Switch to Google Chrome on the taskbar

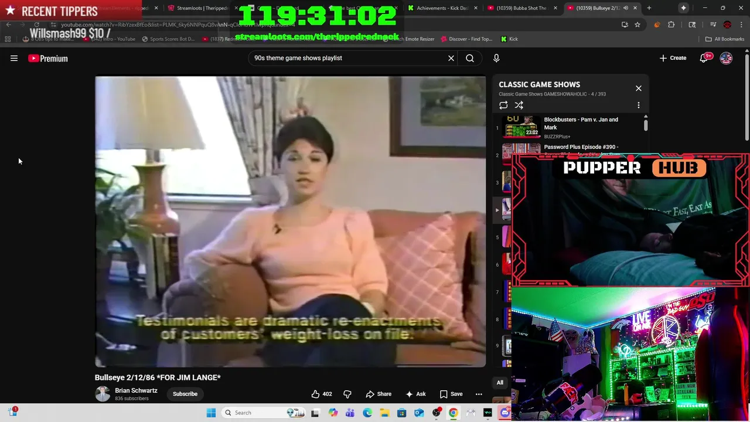(454, 413)
